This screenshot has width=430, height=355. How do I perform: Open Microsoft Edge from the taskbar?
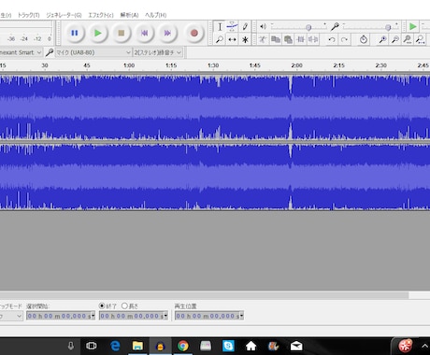click(115, 346)
